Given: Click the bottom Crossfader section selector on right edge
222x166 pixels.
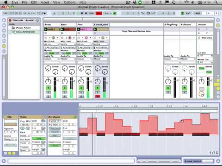Looking at the screenshot, I should click(x=218, y=97).
